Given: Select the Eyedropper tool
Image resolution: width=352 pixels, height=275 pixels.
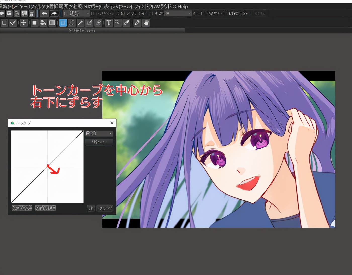Looking at the screenshot, I should [x=137, y=23].
